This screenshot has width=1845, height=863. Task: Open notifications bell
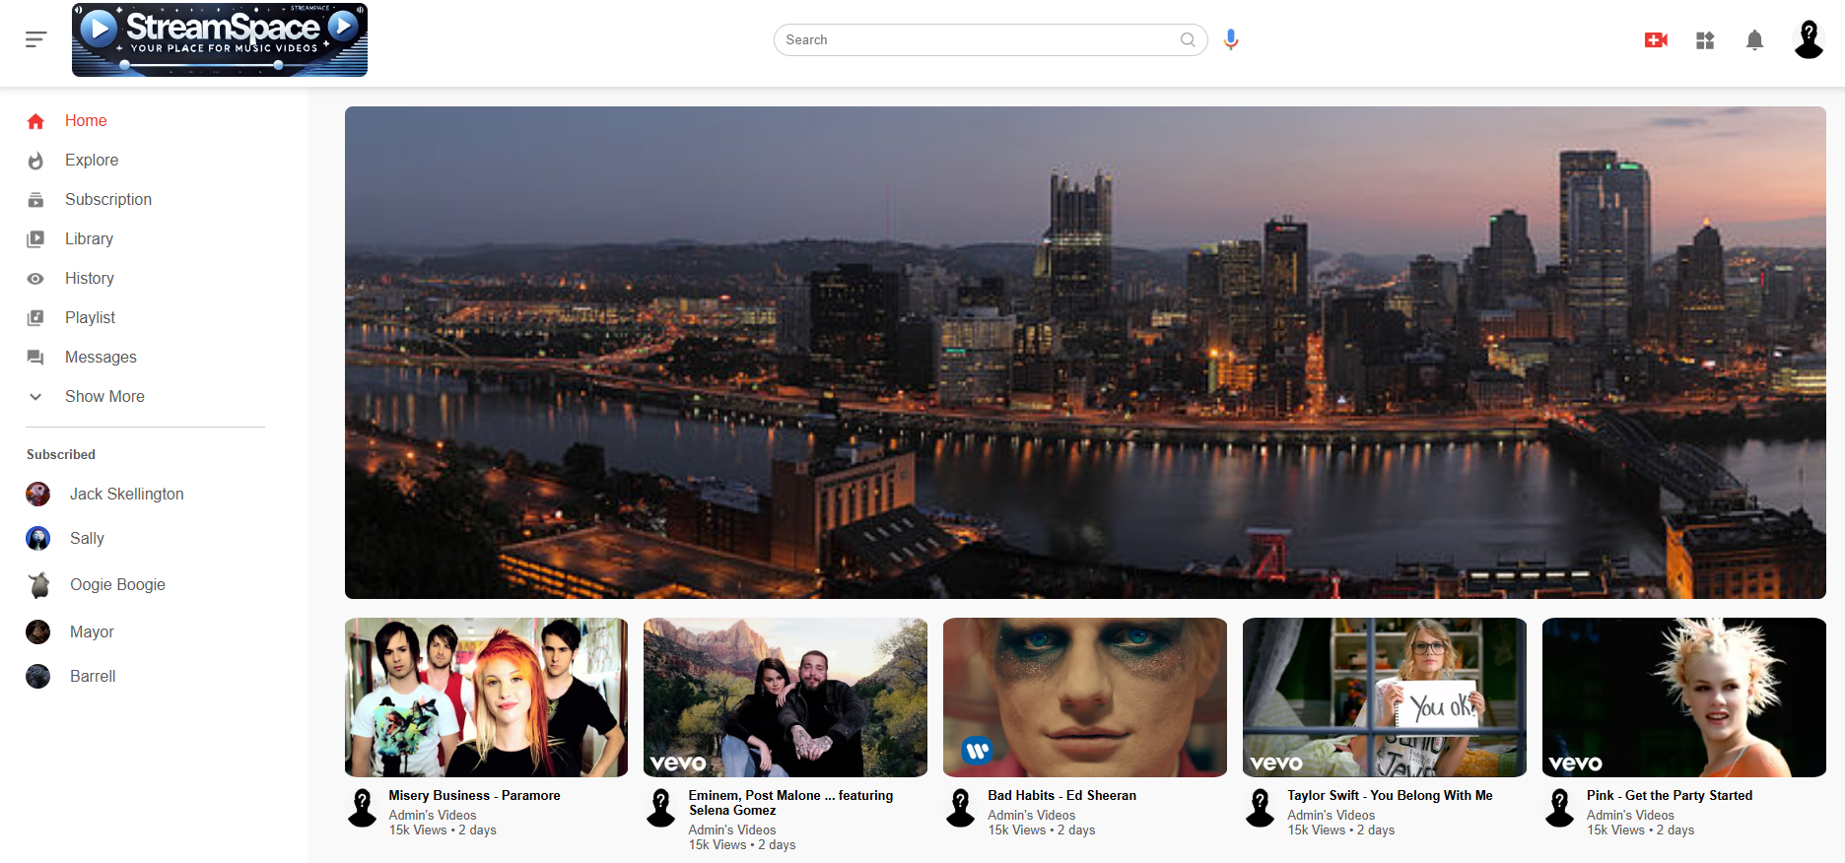pyautogui.click(x=1754, y=40)
